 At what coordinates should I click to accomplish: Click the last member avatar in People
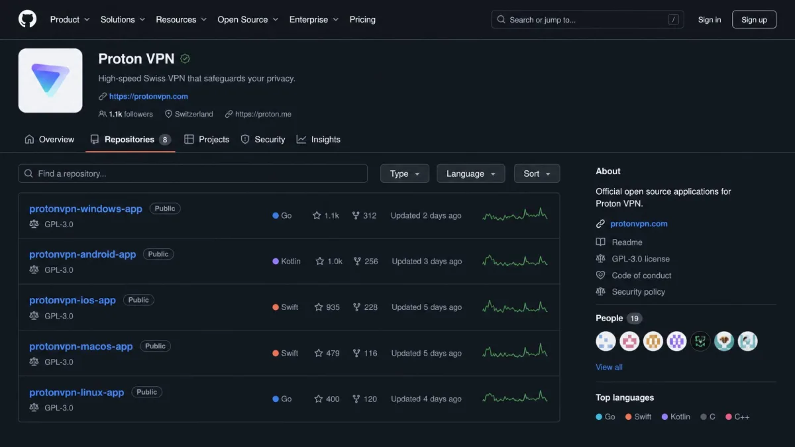click(748, 341)
